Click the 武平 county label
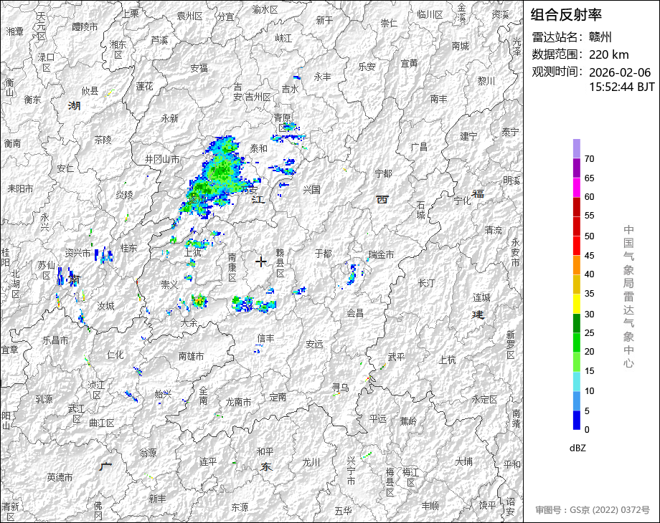Viewport: 660px width, 523px height. click(396, 357)
